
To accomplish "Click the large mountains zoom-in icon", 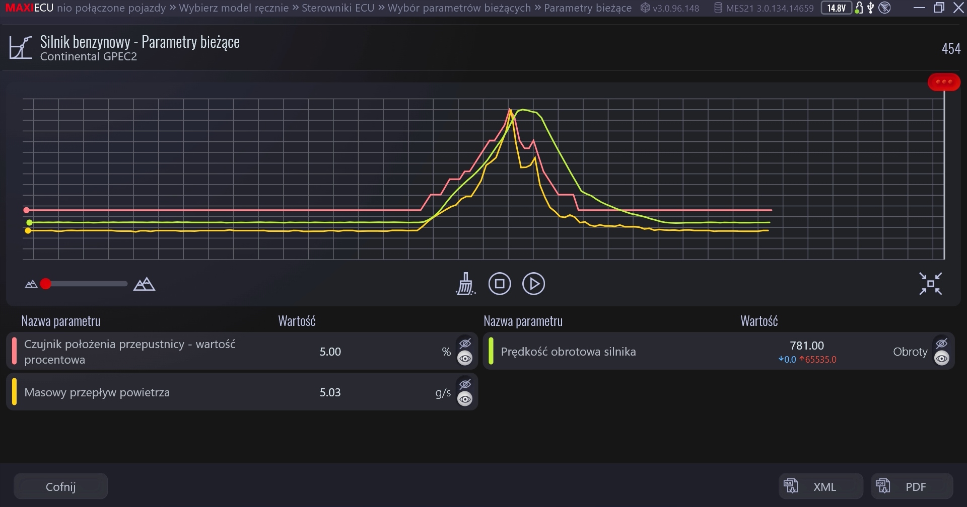I will pyautogui.click(x=144, y=284).
